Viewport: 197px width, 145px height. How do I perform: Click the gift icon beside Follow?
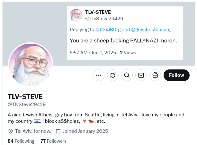tap(155, 75)
